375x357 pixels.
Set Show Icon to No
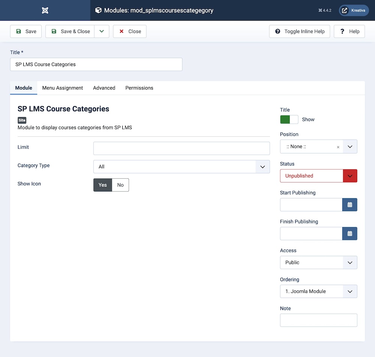tap(120, 185)
